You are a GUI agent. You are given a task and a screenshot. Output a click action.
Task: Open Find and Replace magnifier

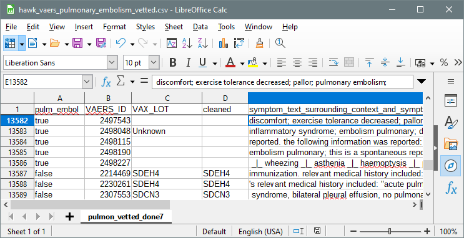280,44
